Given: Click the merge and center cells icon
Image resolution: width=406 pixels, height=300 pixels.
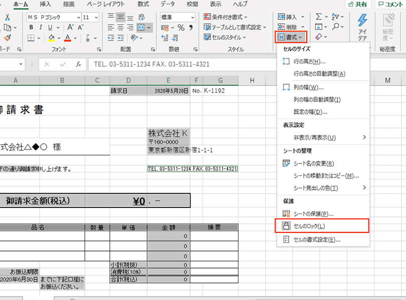Looking at the screenshot, I should (x=141, y=27).
